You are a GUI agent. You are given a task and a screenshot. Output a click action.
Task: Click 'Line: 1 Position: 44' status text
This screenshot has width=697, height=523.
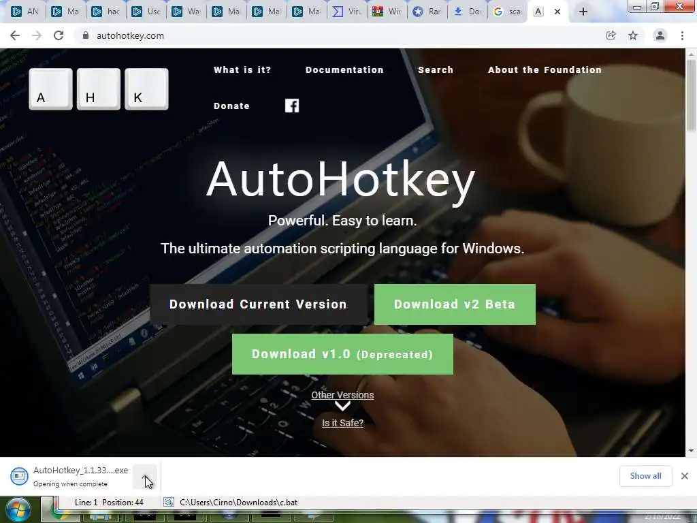(x=109, y=502)
